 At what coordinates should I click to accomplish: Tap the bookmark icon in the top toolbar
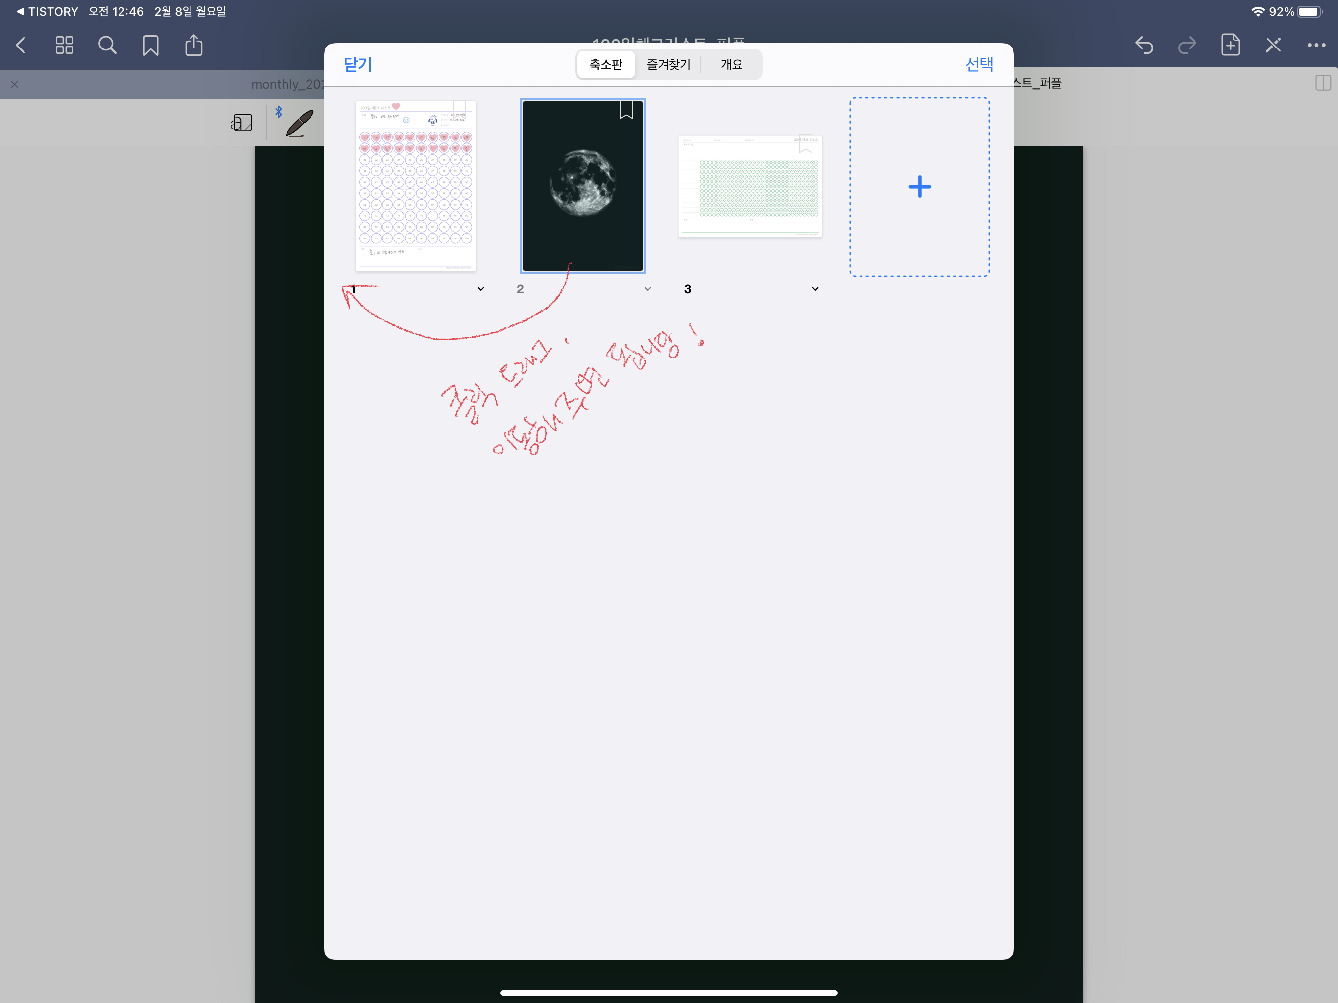151,46
